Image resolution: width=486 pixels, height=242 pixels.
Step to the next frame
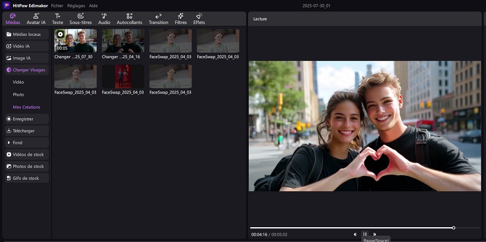375,234
